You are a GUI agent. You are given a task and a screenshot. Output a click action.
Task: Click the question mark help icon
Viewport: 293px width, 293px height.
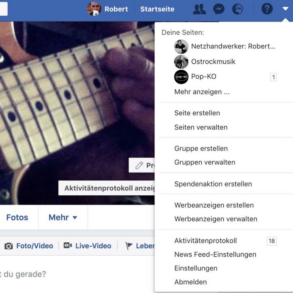point(267,9)
